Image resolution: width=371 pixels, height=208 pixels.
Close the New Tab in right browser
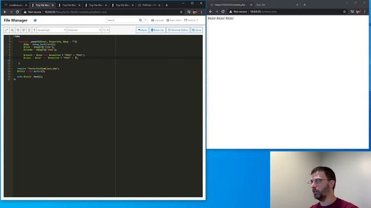click(x=297, y=5)
